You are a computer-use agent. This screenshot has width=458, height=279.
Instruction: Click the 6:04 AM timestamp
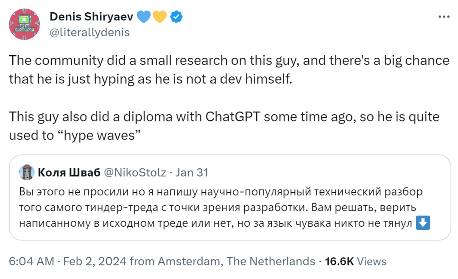click(31, 261)
